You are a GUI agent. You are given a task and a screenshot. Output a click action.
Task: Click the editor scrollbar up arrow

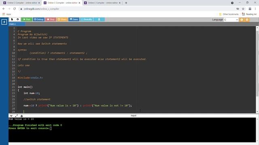[257, 28]
